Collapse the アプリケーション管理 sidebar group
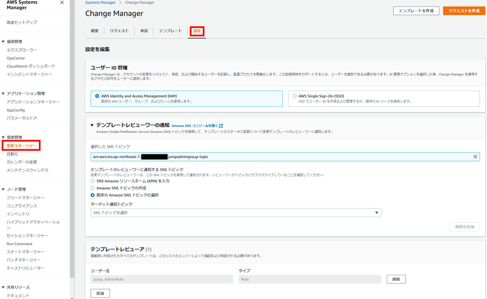Image resolution: width=487 pixels, height=299 pixels. [x=3, y=94]
